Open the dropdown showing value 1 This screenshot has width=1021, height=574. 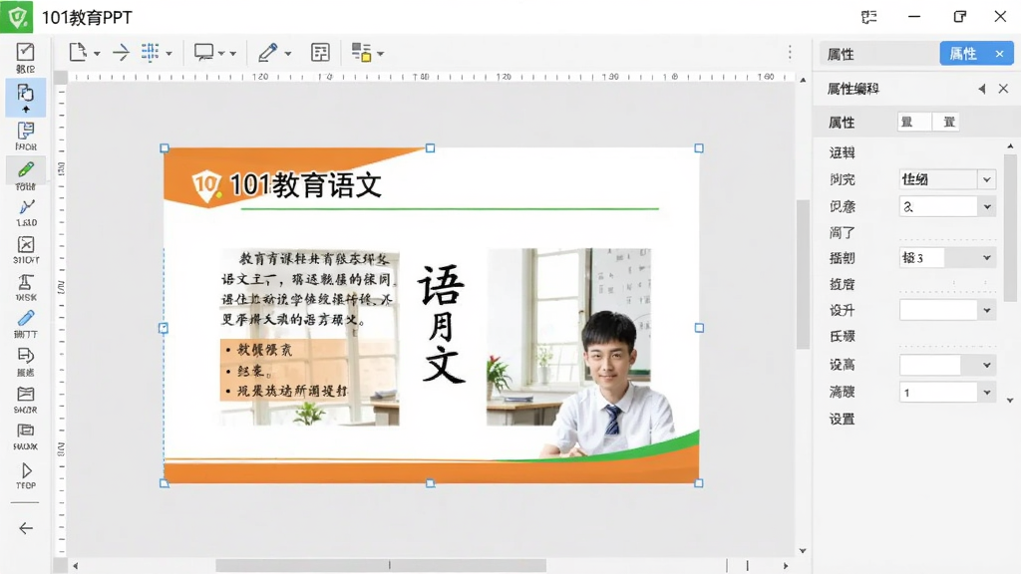point(947,393)
